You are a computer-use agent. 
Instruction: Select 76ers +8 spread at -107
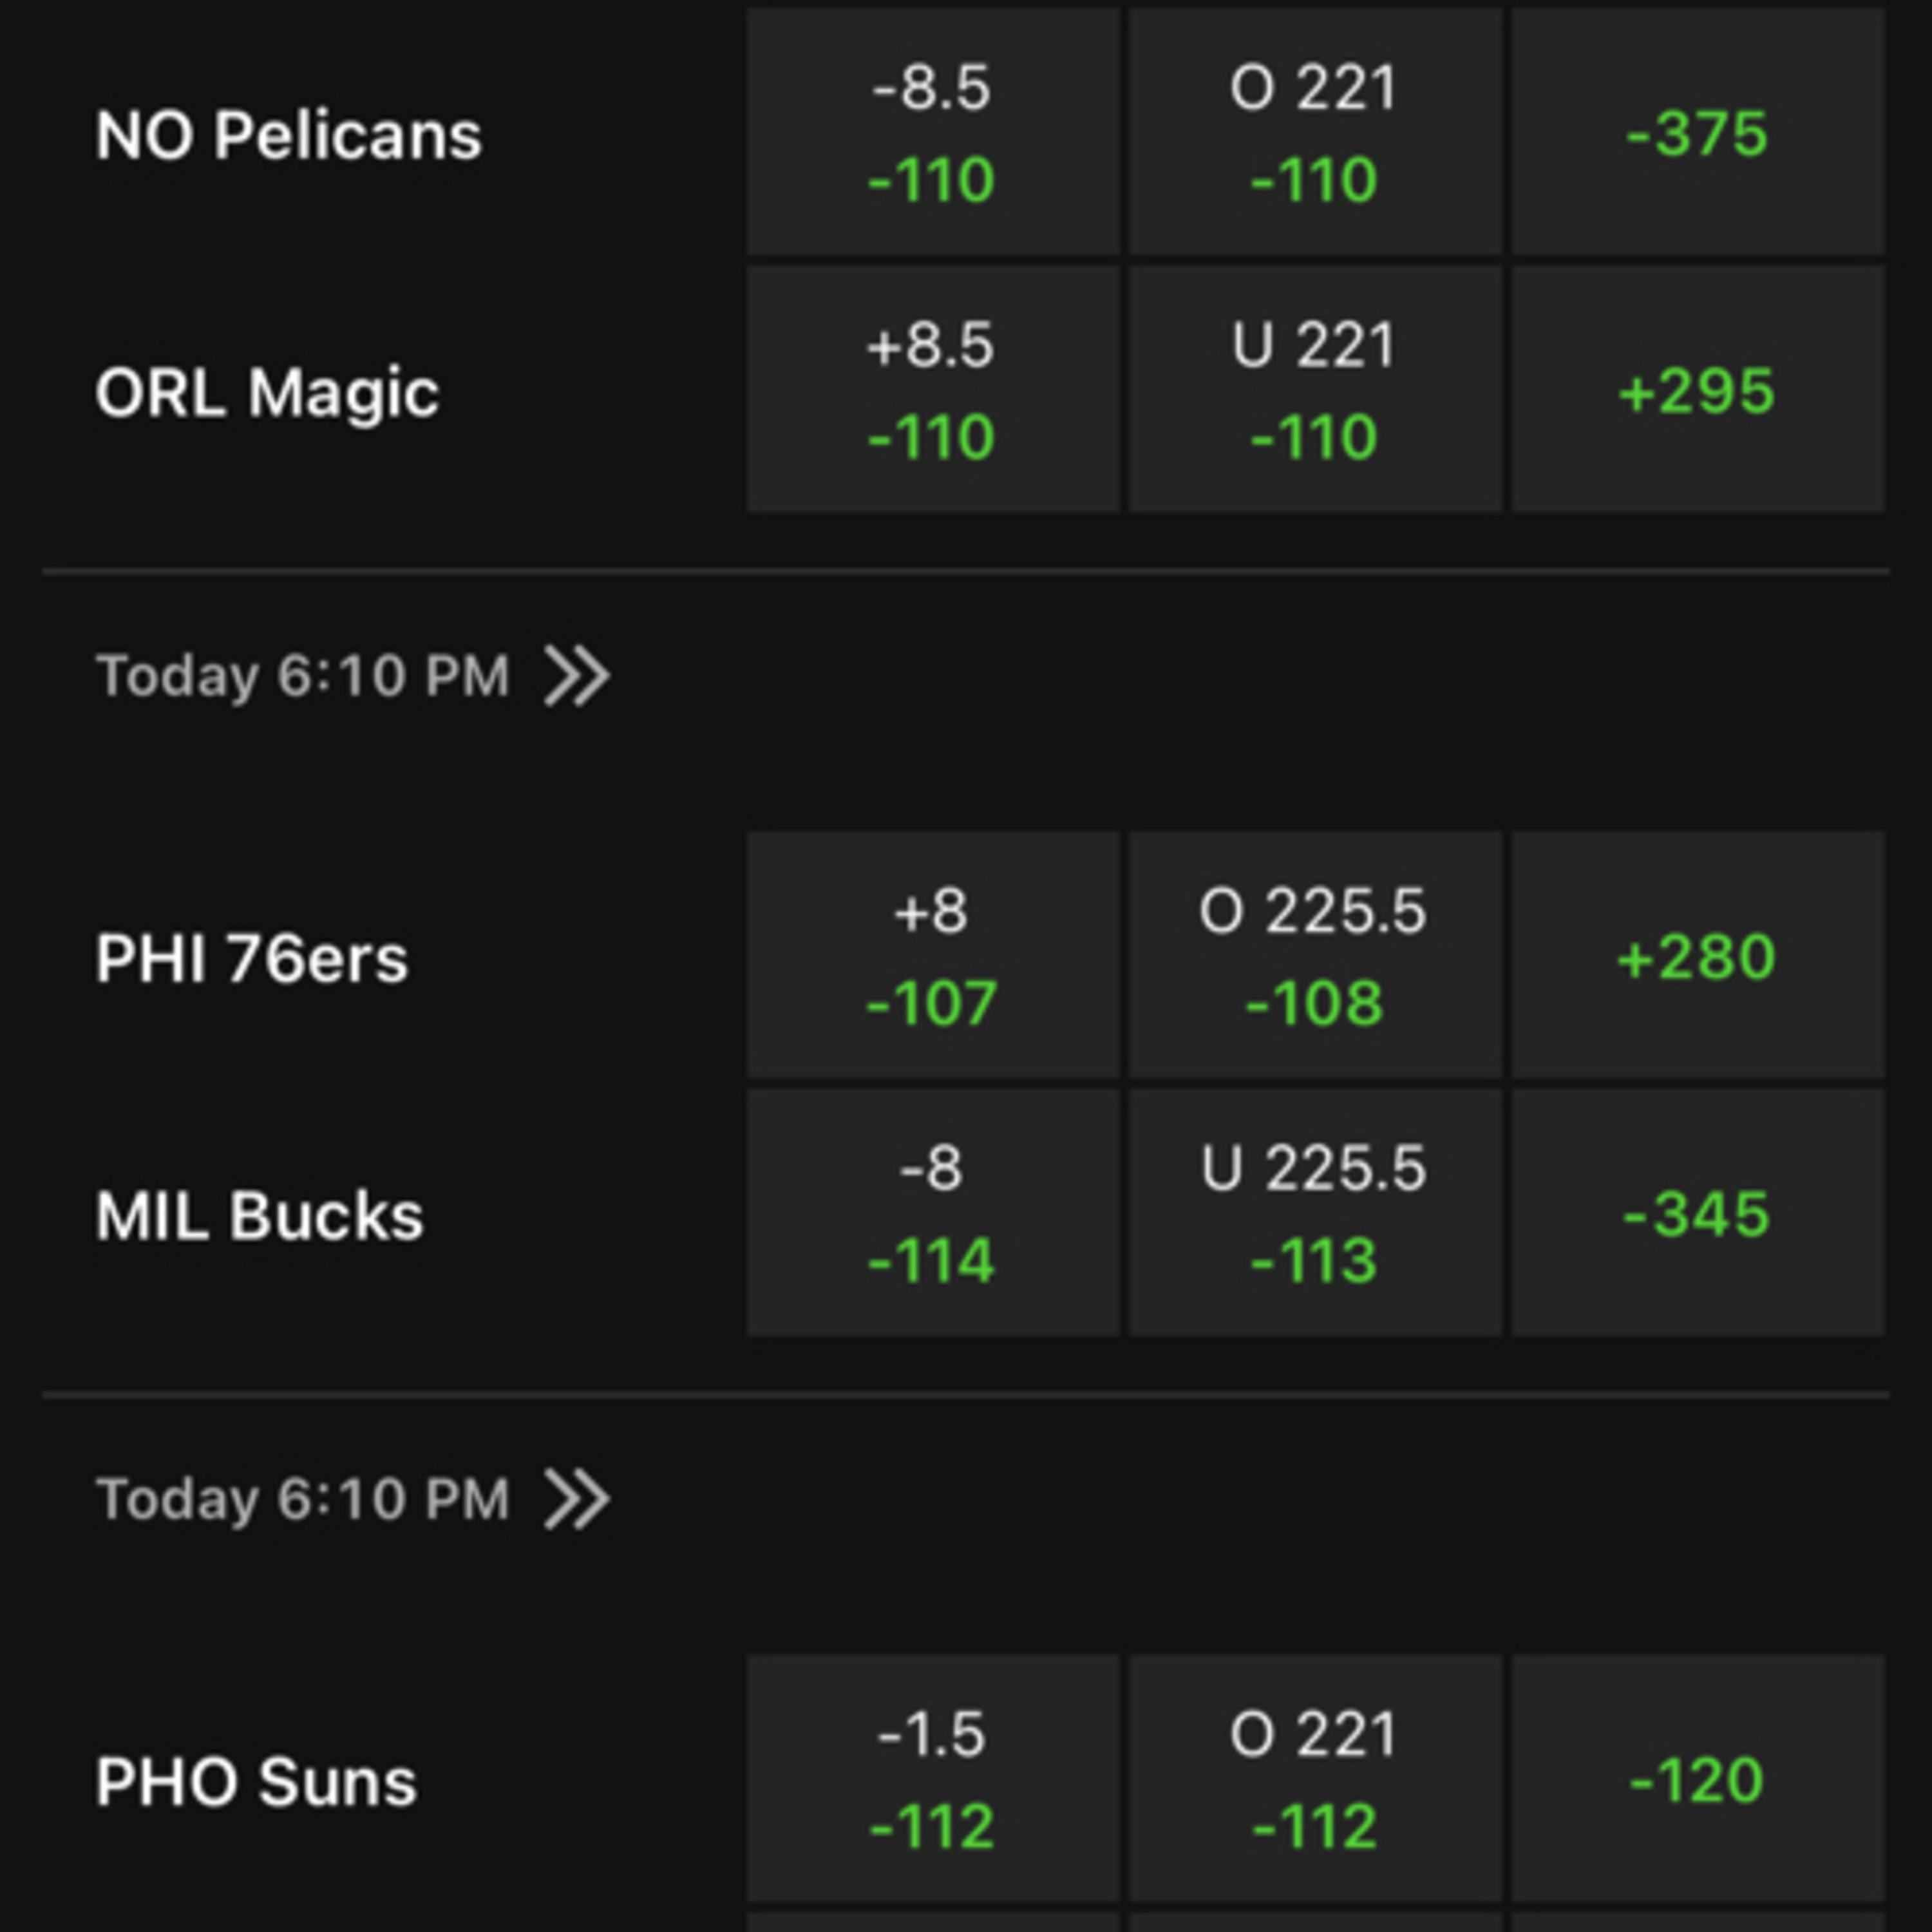coord(932,955)
